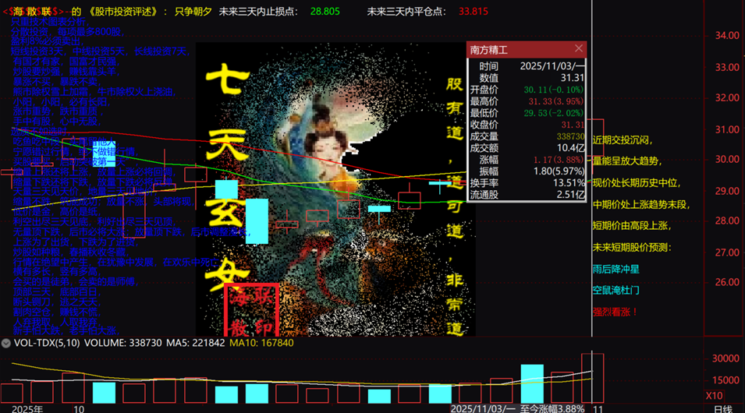This screenshot has height=413, width=745.
Task: Select the 最高价 31.33 row
Action: point(527,101)
